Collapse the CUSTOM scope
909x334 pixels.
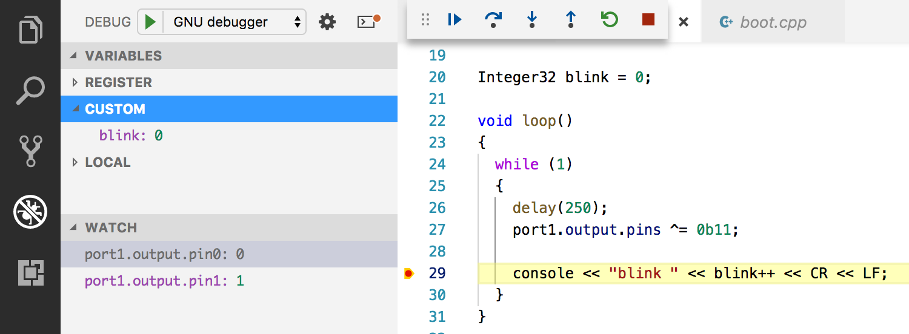229,109
